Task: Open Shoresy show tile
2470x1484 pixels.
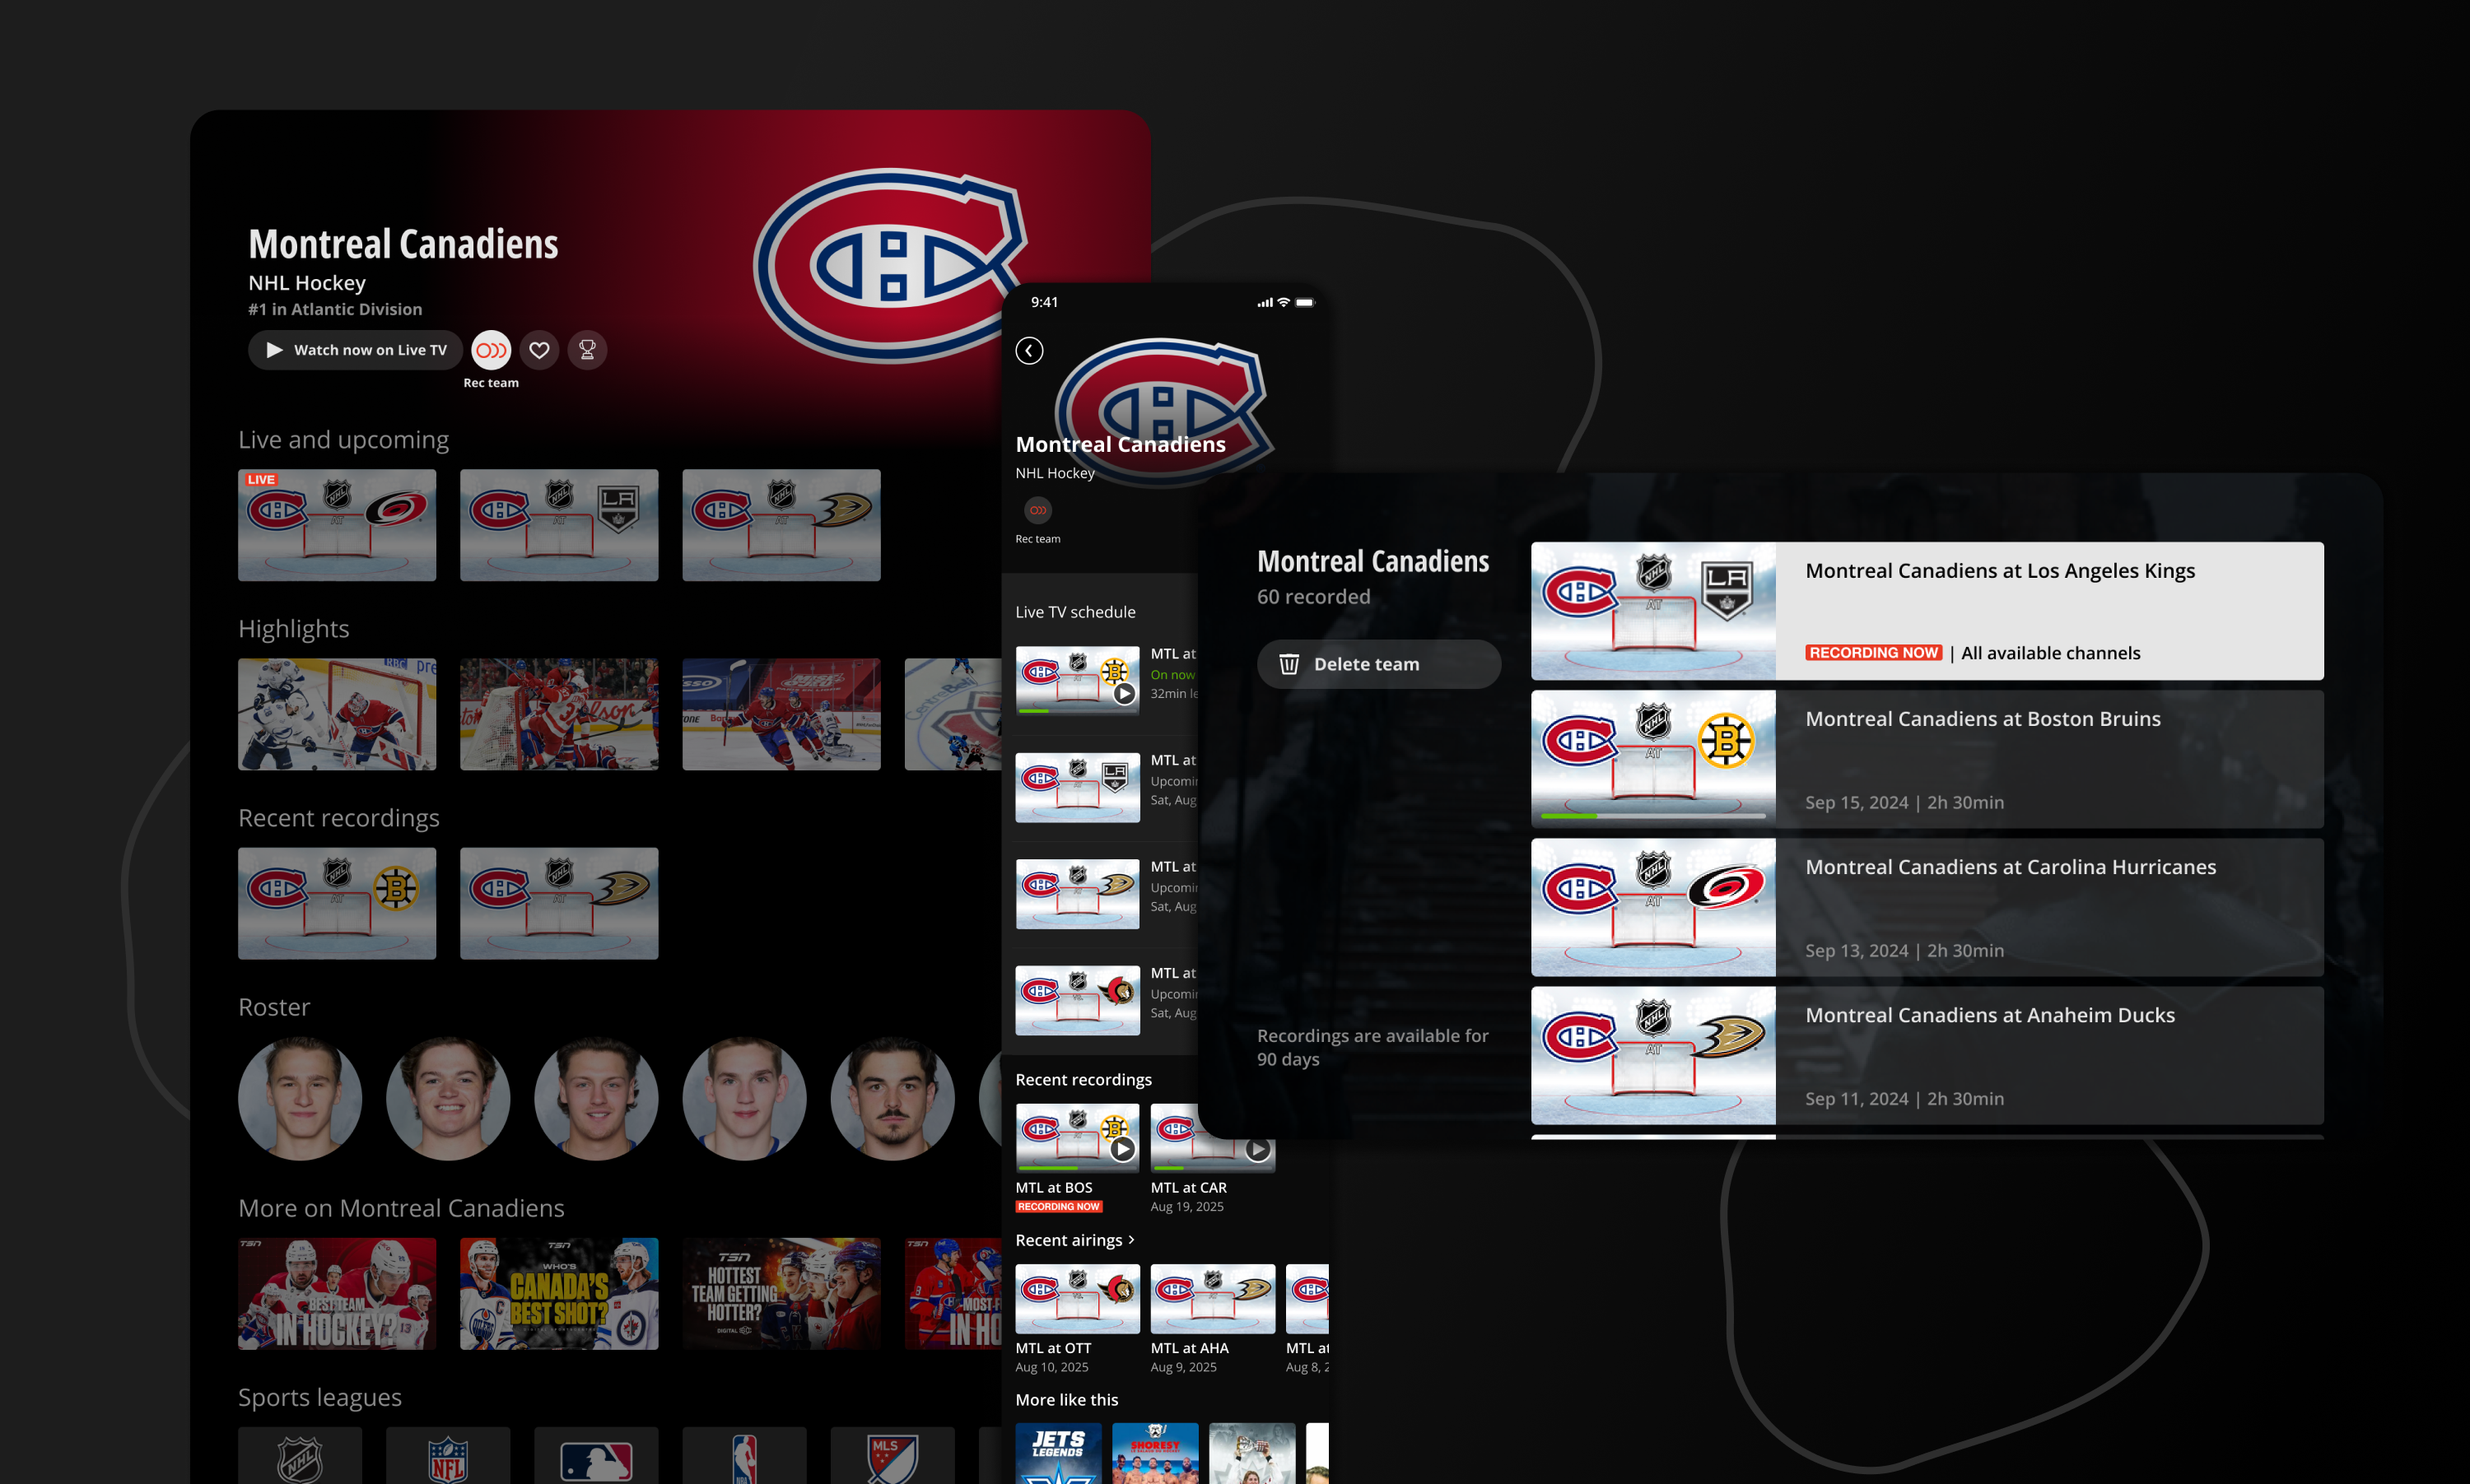Action: coord(1155,1453)
